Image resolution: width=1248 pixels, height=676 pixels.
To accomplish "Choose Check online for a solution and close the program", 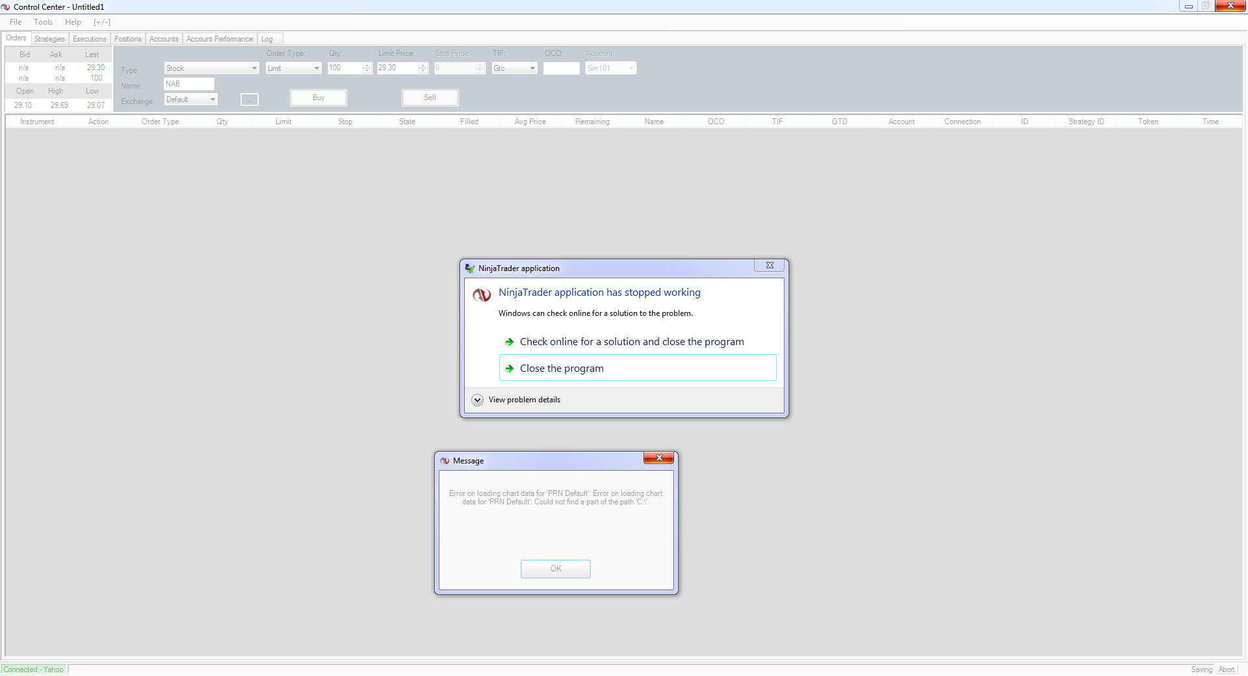I will point(632,342).
